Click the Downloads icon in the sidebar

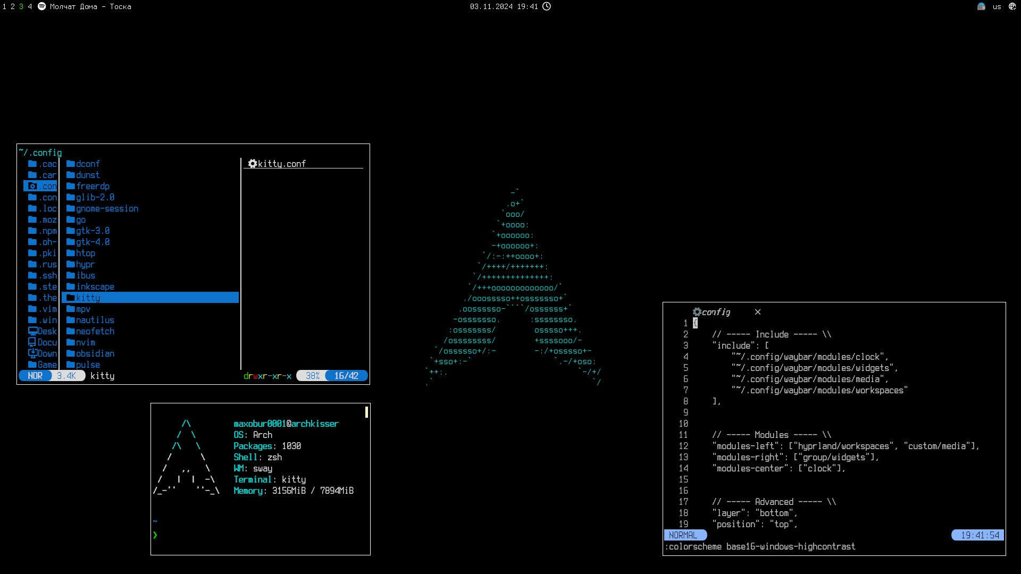pyautogui.click(x=32, y=353)
